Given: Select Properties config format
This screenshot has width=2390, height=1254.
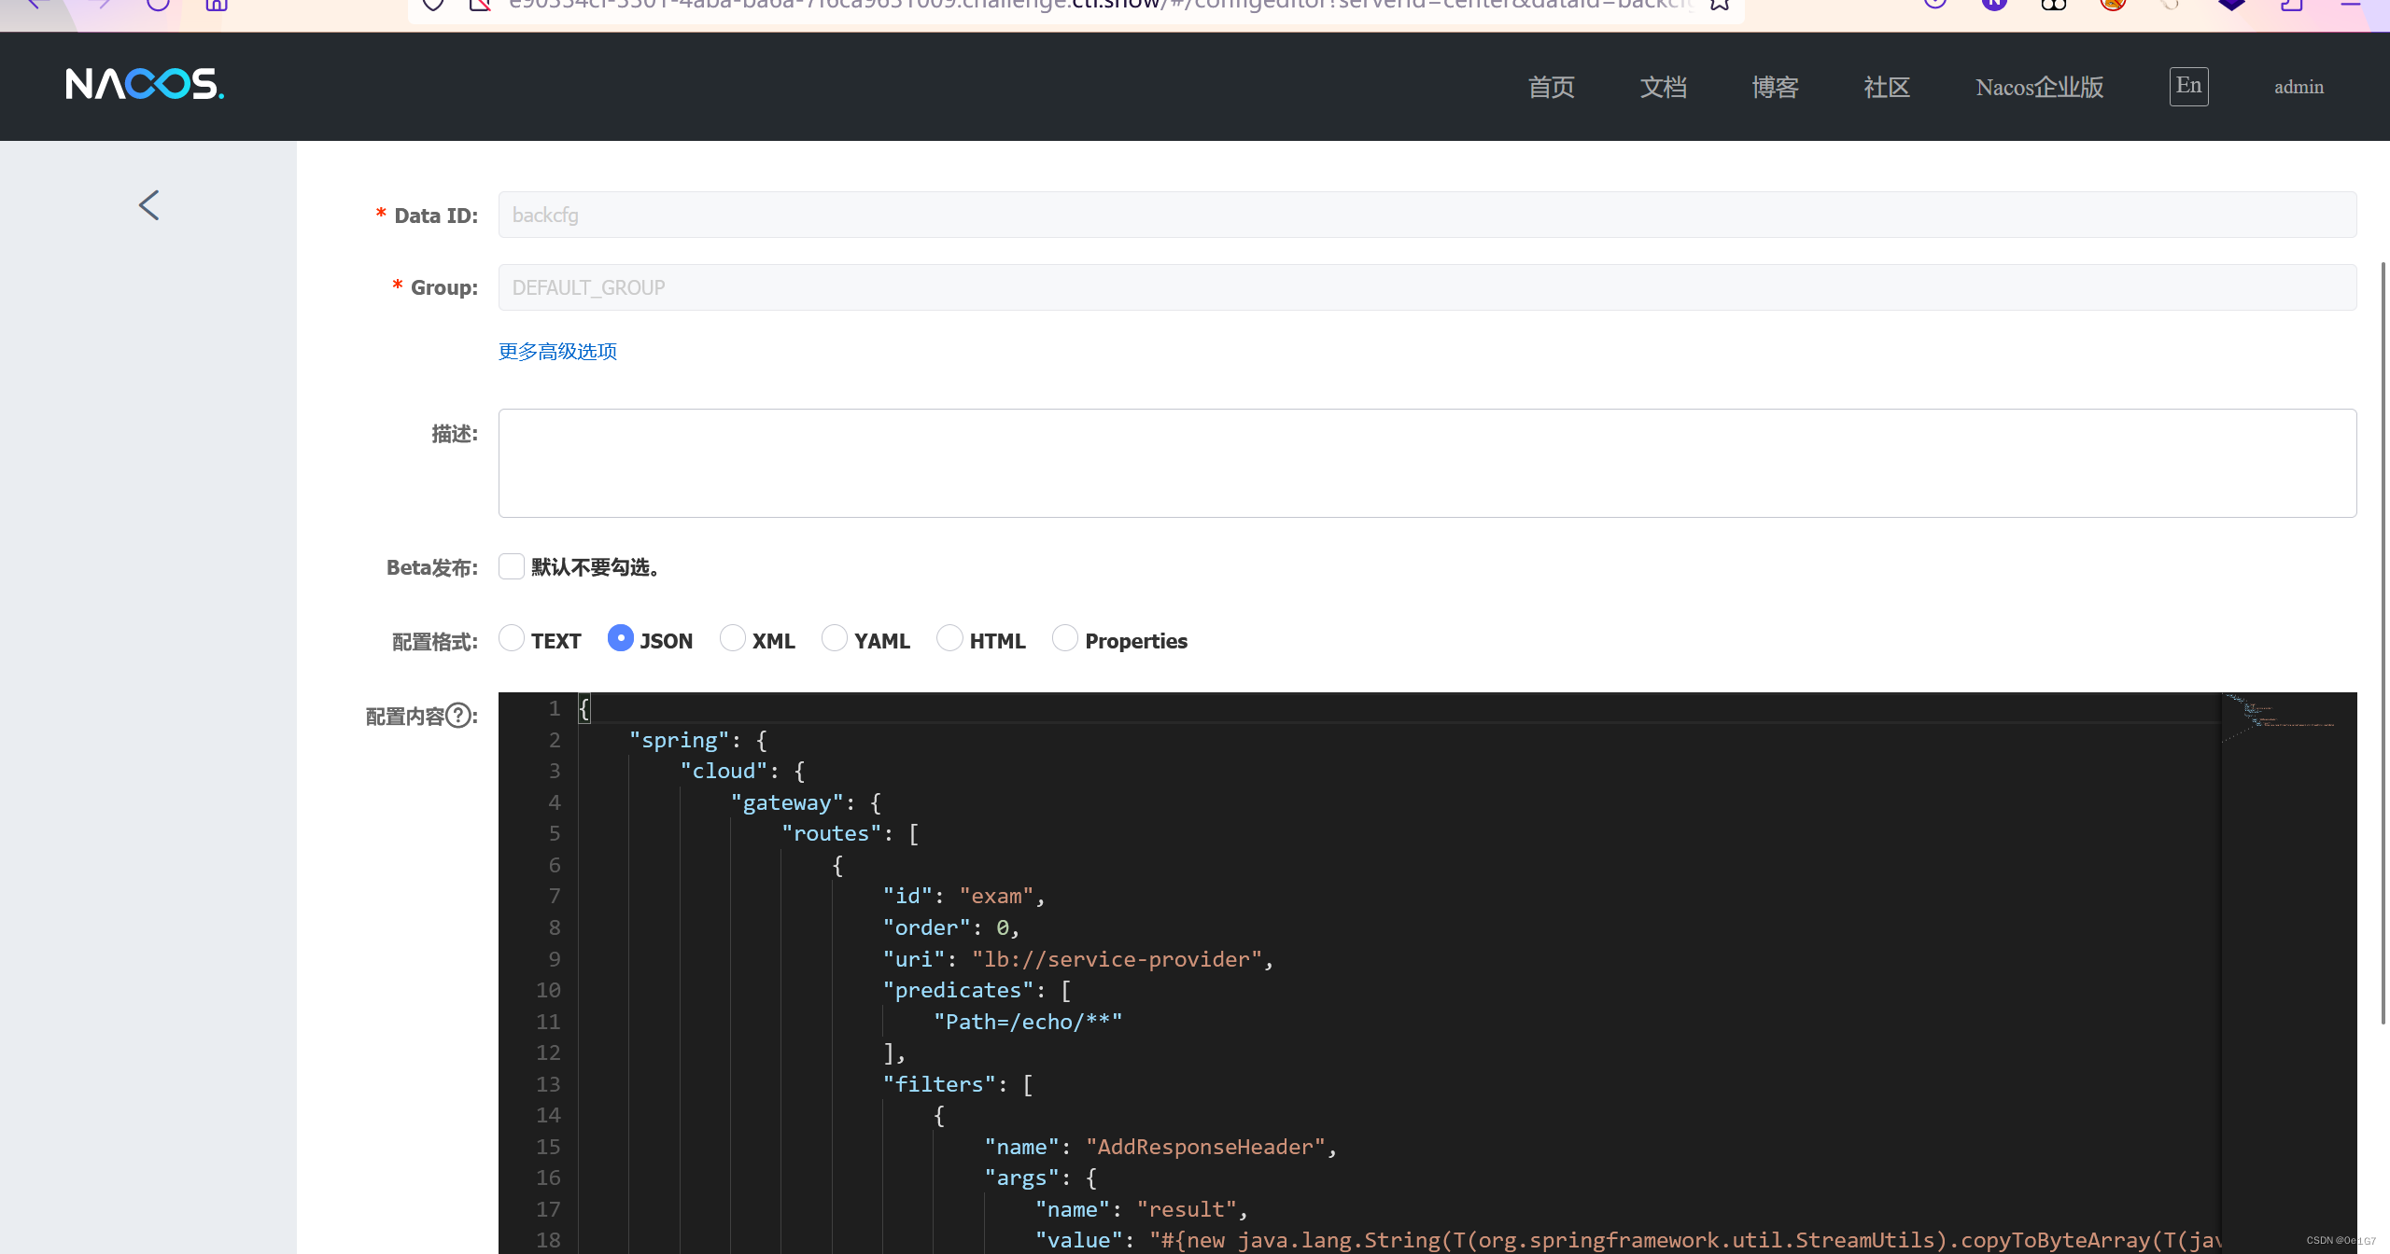Looking at the screenshot, I should pyautogui.click(x=1065, y=638).
